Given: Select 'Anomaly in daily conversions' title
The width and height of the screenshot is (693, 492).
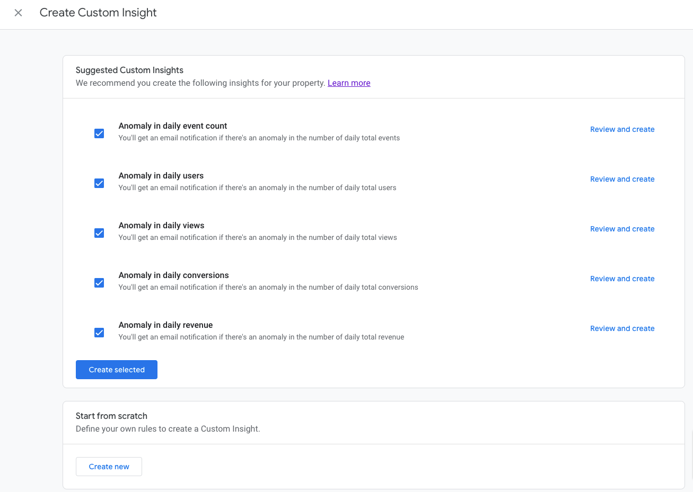Looking at the screenshot, I should pyautogui.click(x=174, y=275).
